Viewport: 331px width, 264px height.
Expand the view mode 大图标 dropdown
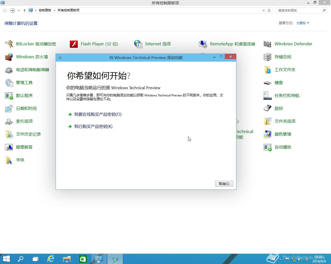(303, 23)
